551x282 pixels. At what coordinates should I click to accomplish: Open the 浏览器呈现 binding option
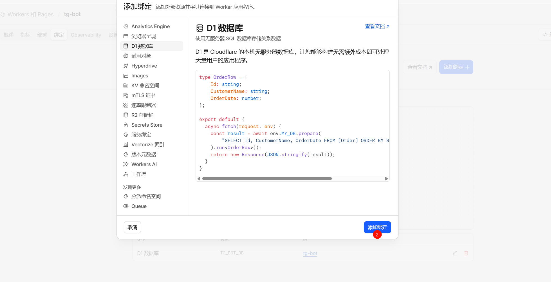[x=144, y=36]
